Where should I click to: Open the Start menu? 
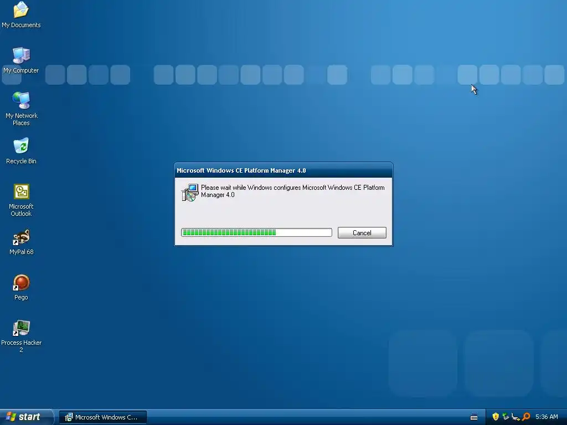pos(27,417)
